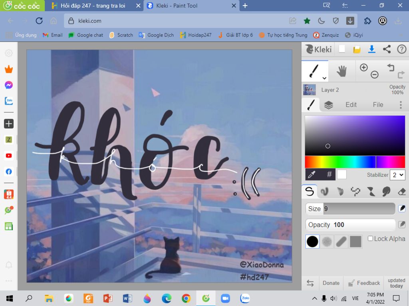Open the File tab

coord(378,105)
